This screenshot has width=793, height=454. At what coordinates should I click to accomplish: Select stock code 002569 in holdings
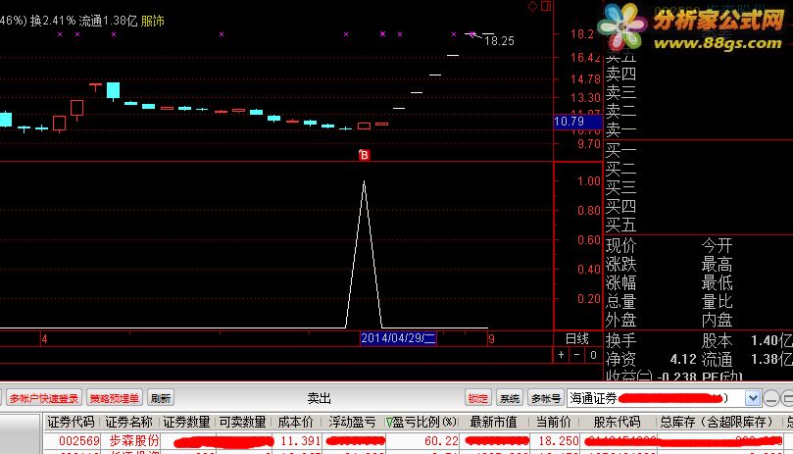(x=79, y=441)
